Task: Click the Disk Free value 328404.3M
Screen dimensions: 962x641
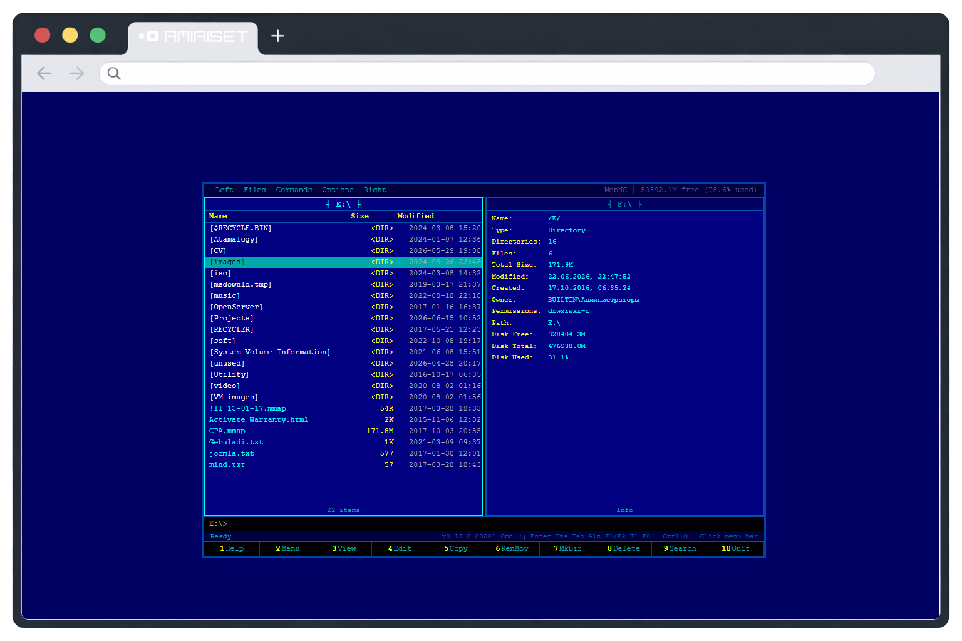Action: pyautogui.click(x=567, y=334)
